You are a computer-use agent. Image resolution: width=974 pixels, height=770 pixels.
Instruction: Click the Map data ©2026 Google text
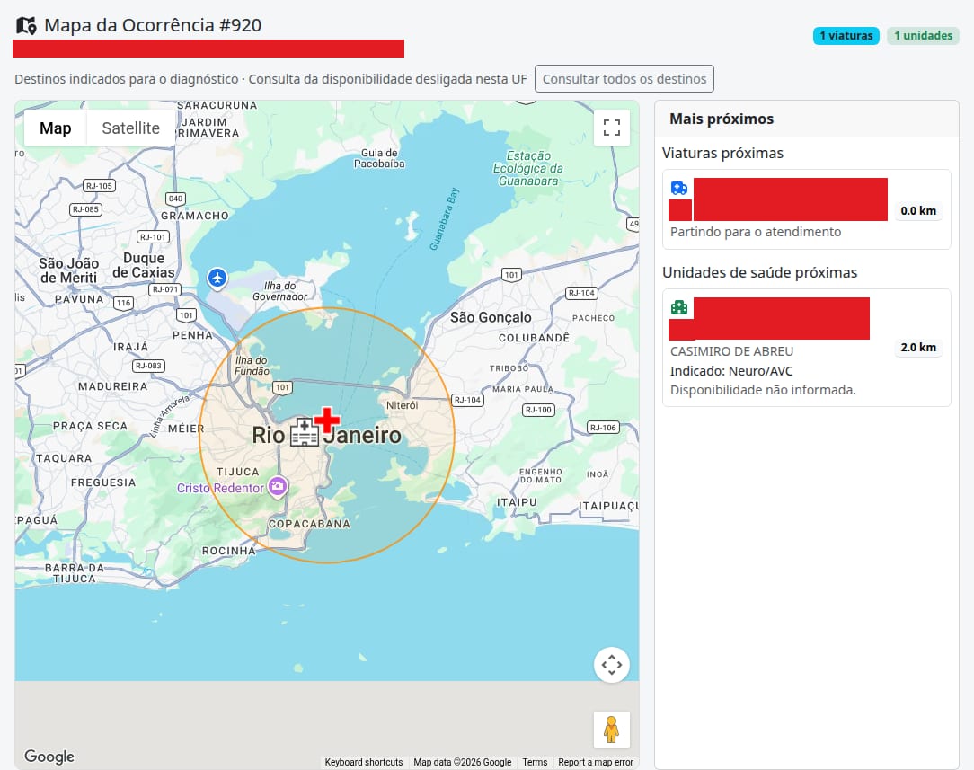[462, 762]
